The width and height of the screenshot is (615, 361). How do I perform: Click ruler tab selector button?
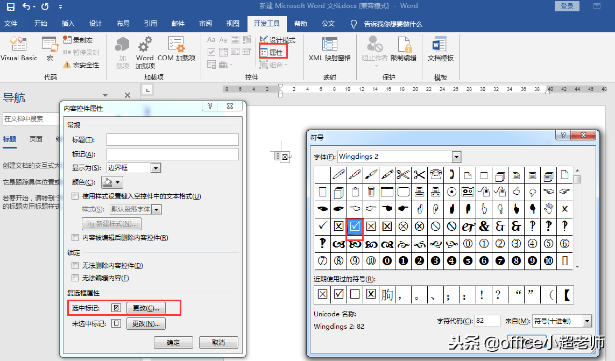pos(147,90)
